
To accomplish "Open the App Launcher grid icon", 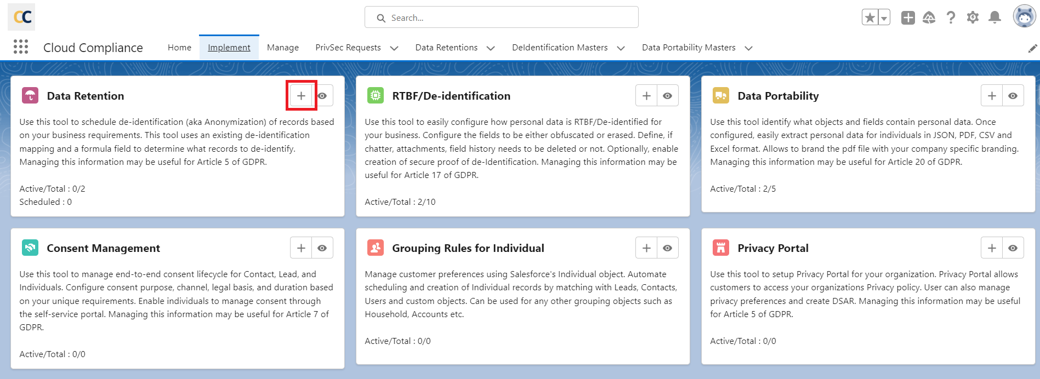I will pyautogui.click(x=21, y=47).
